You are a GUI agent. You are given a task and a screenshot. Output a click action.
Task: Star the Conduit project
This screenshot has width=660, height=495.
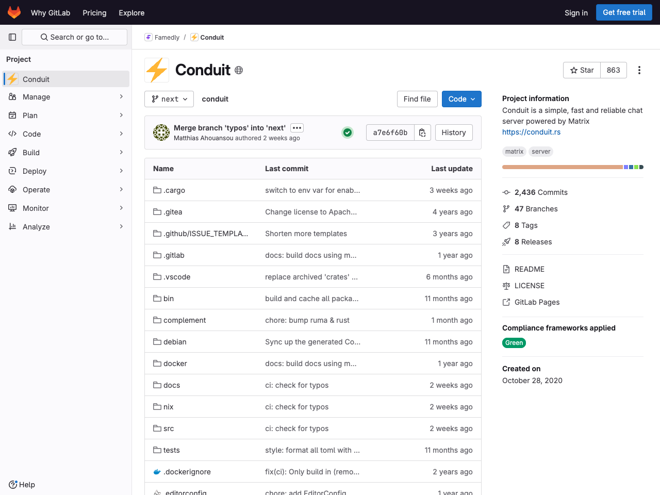[x=582, y=70]
